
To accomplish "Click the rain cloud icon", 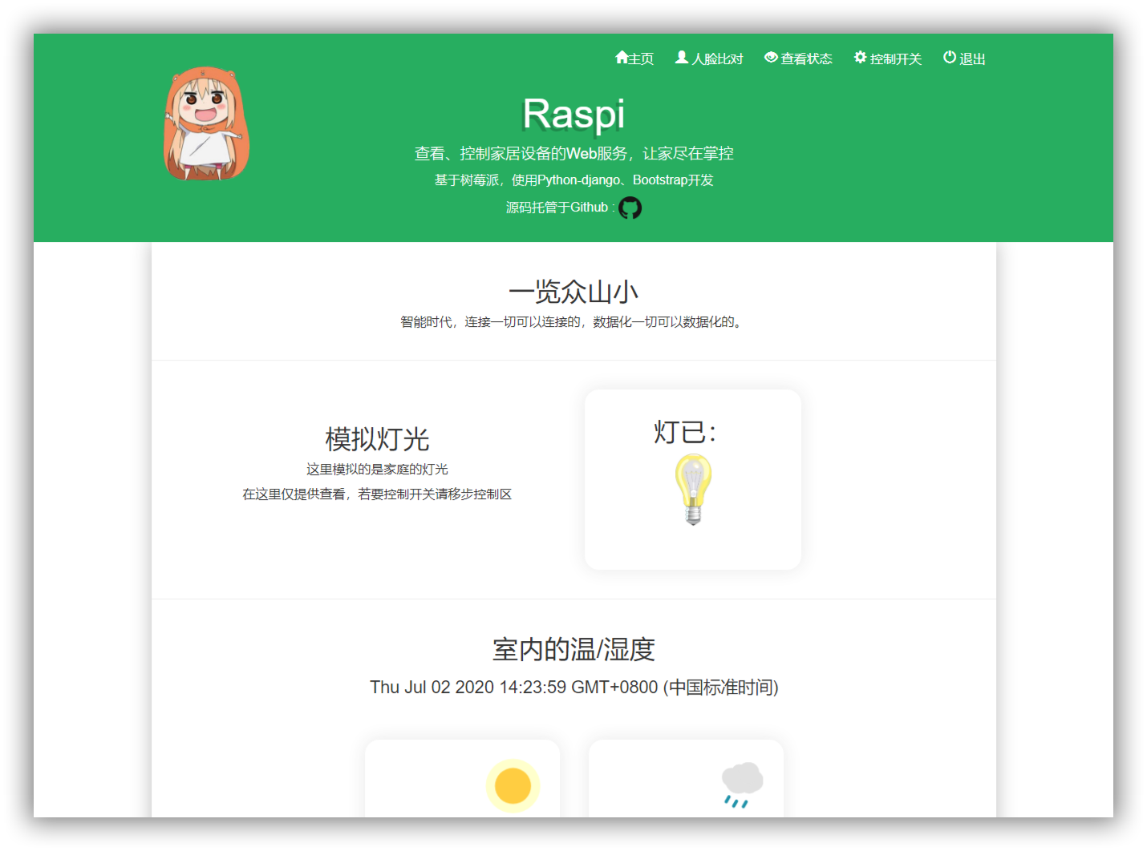I will pyautogui.click(x=742, y=785).
